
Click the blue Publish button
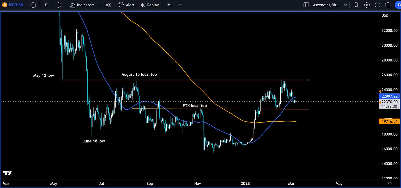(398, 5)
